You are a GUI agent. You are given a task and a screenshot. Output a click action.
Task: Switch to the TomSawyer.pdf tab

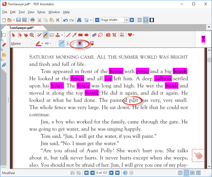tap(22, 27)
